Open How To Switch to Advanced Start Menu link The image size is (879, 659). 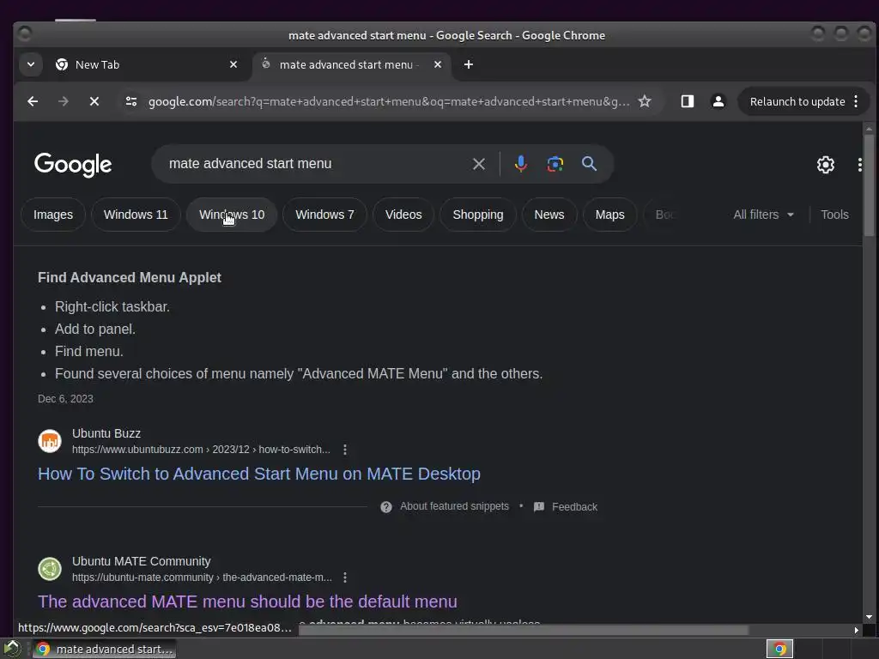[x=259, y=474]
